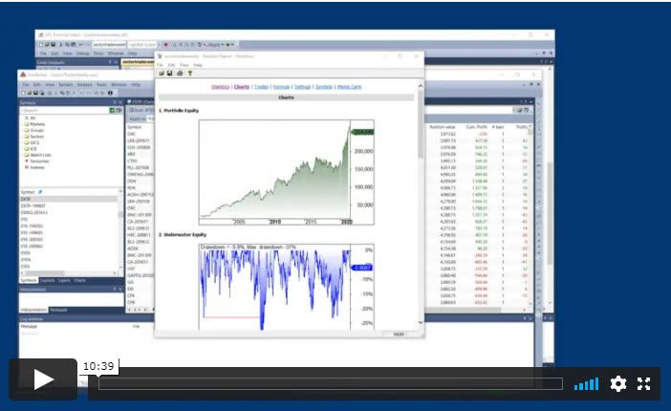The width and height of the screenshot is (671, 411).
Task: Click the print icon in the report toolbar
Action: (x=180, y=74)
